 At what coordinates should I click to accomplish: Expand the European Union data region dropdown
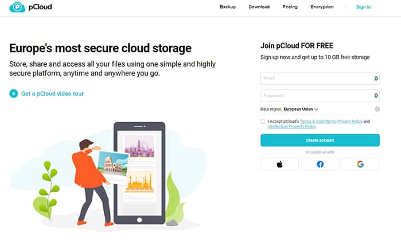pyautogui.click(x=301, y=109)
